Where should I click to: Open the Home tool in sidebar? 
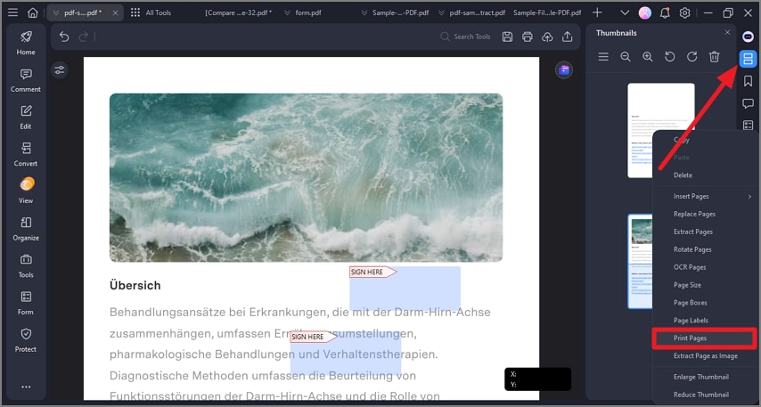pos(26,43)
